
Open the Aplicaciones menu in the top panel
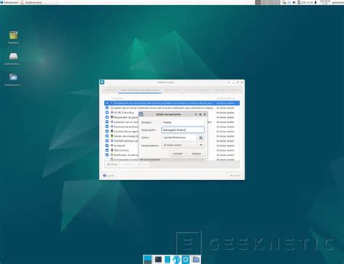point(9,2)
